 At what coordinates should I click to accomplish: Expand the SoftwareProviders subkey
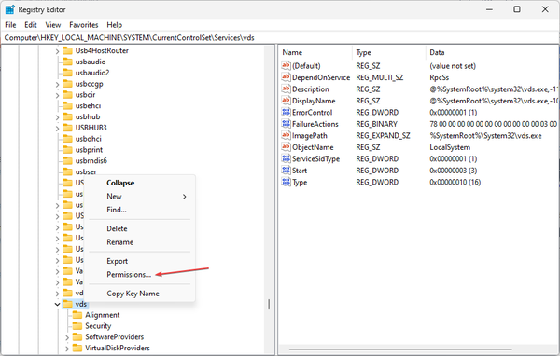point(67,337)
